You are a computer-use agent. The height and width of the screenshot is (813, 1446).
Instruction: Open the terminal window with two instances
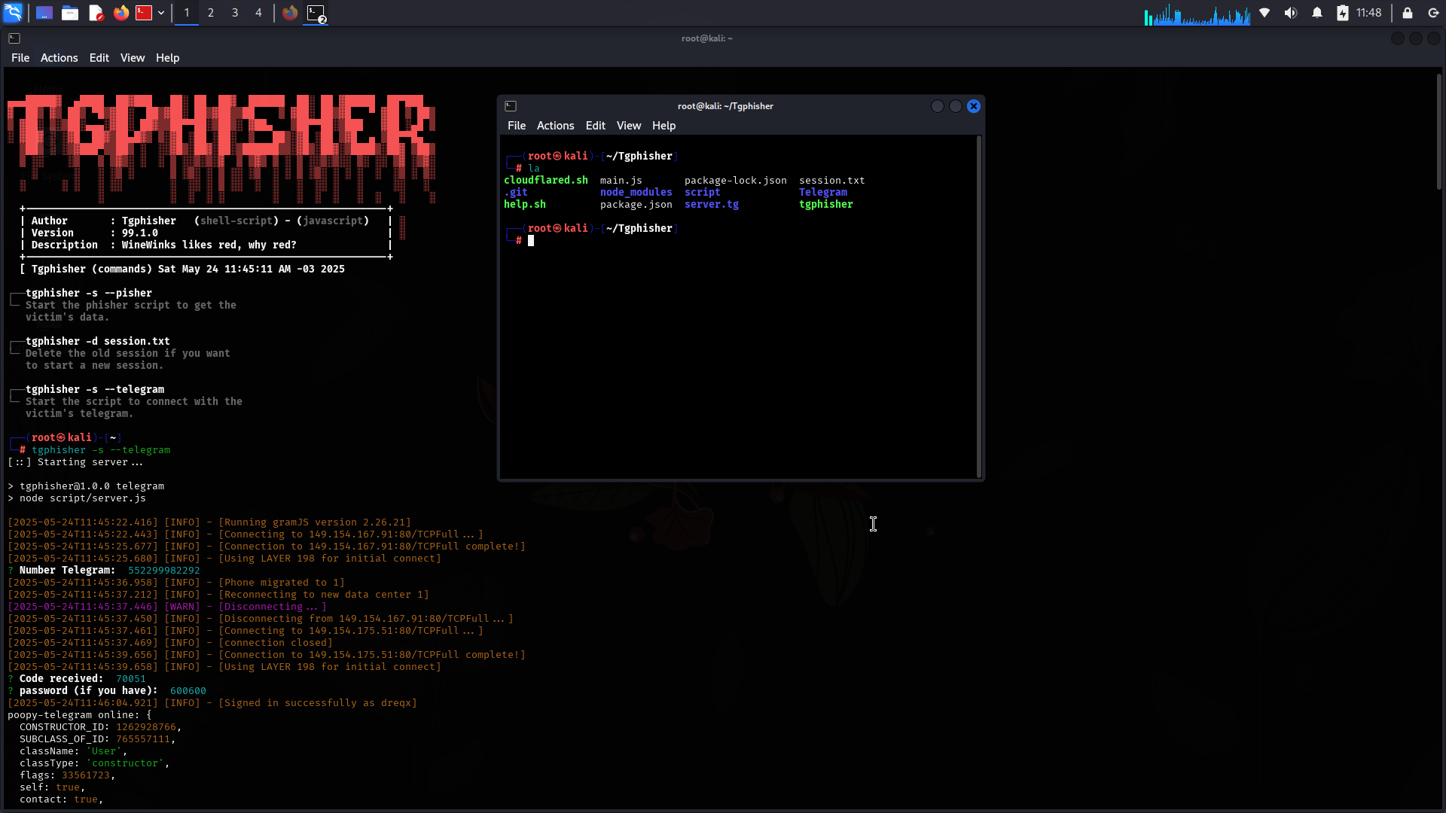pyautogui.click(x=316, y=14)
